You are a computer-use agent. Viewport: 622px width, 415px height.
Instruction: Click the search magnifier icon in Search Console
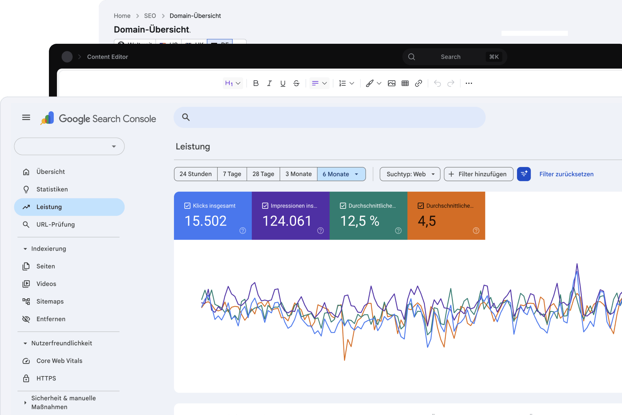[x=186, y=117]
